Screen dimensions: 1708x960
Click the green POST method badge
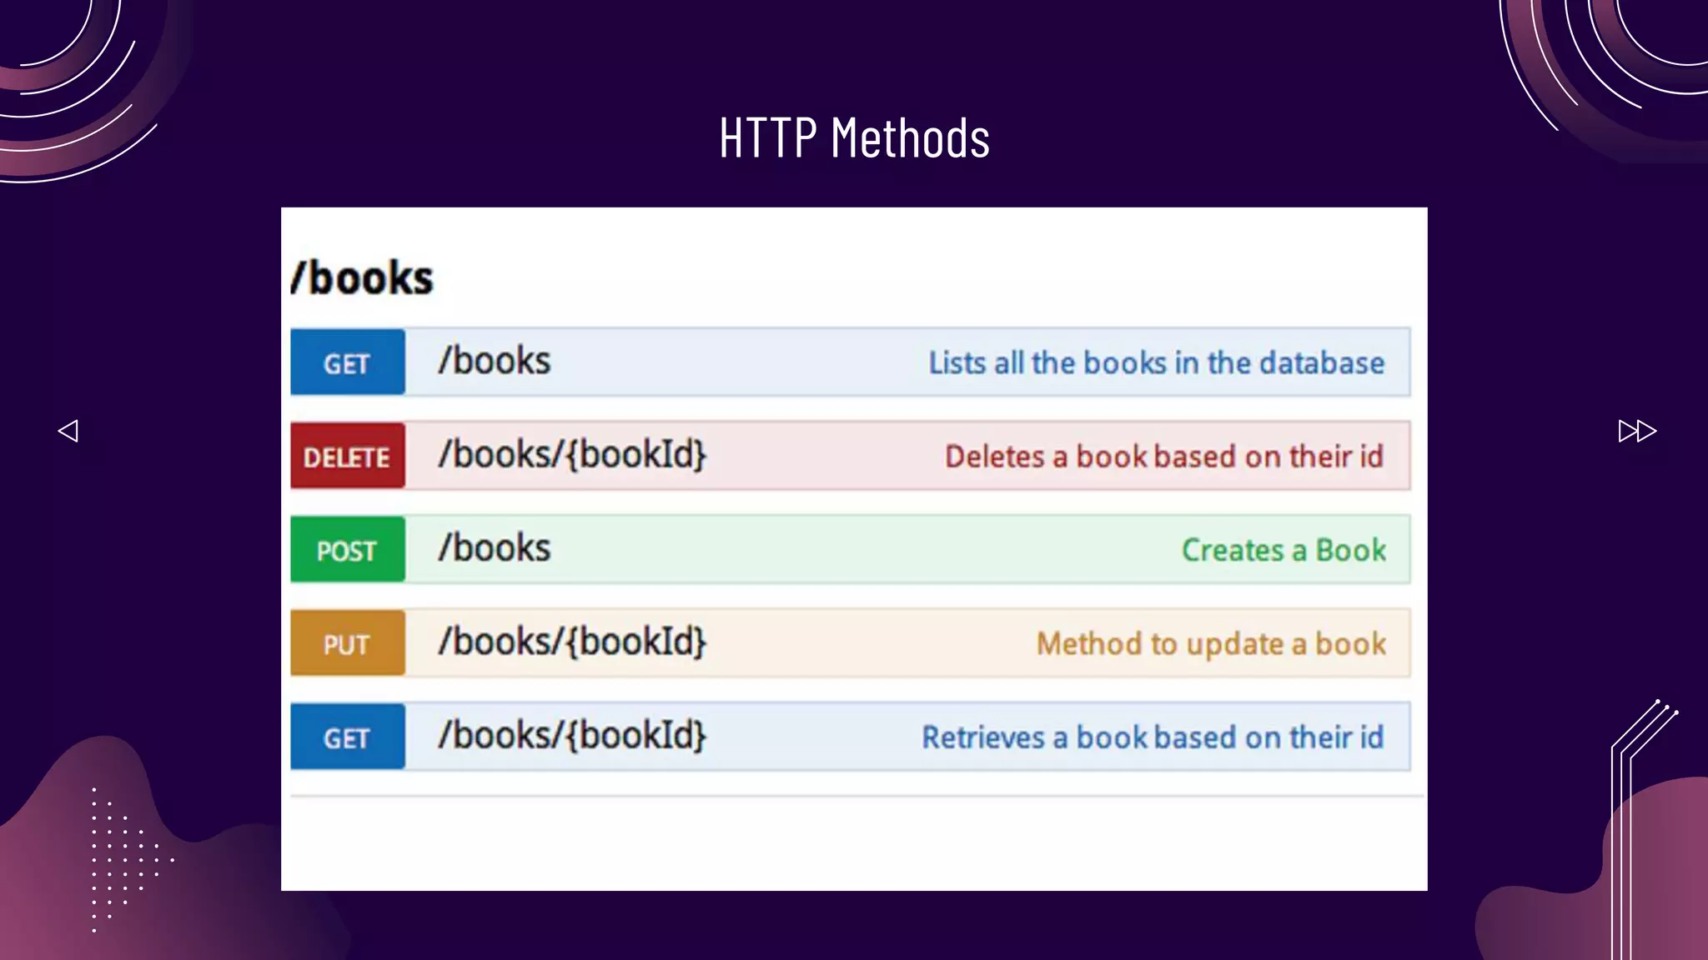347,550
